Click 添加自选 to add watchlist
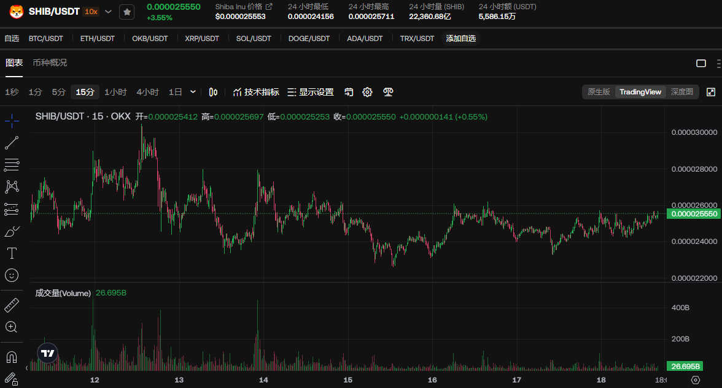Image resolution: width=722 pixels, height=388 pixels. point(460,39)
